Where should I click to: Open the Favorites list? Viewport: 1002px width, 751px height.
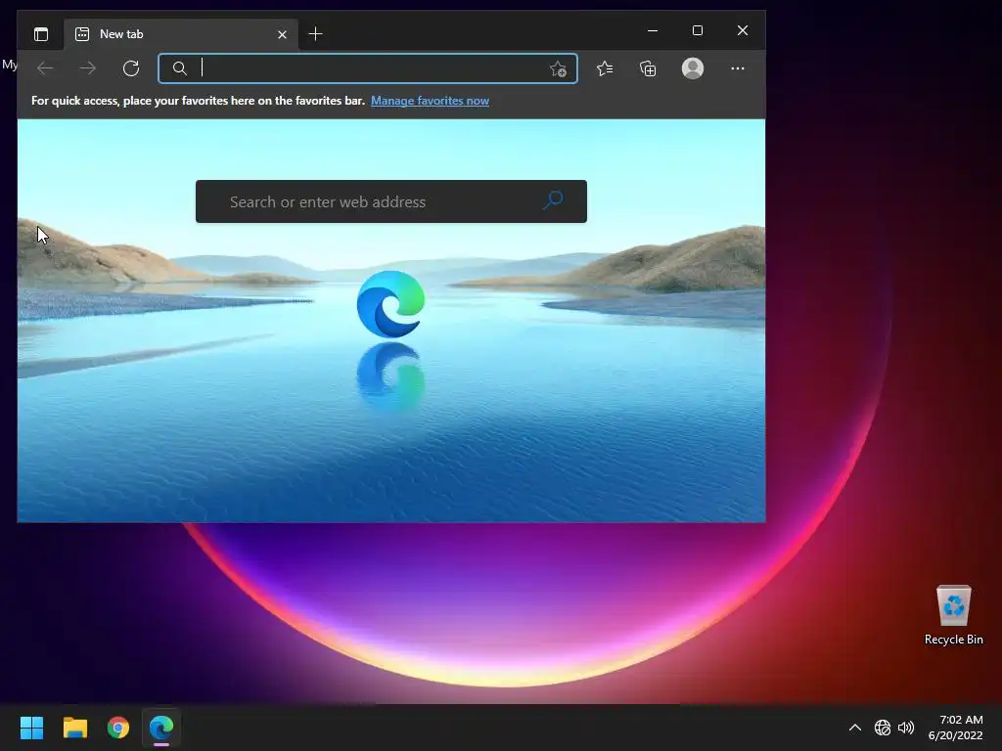(605, 68)
